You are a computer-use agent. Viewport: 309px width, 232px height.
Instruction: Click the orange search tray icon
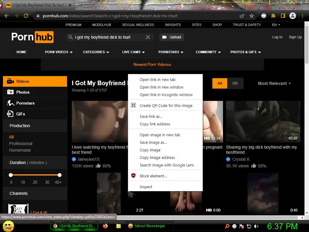point(227,226)
